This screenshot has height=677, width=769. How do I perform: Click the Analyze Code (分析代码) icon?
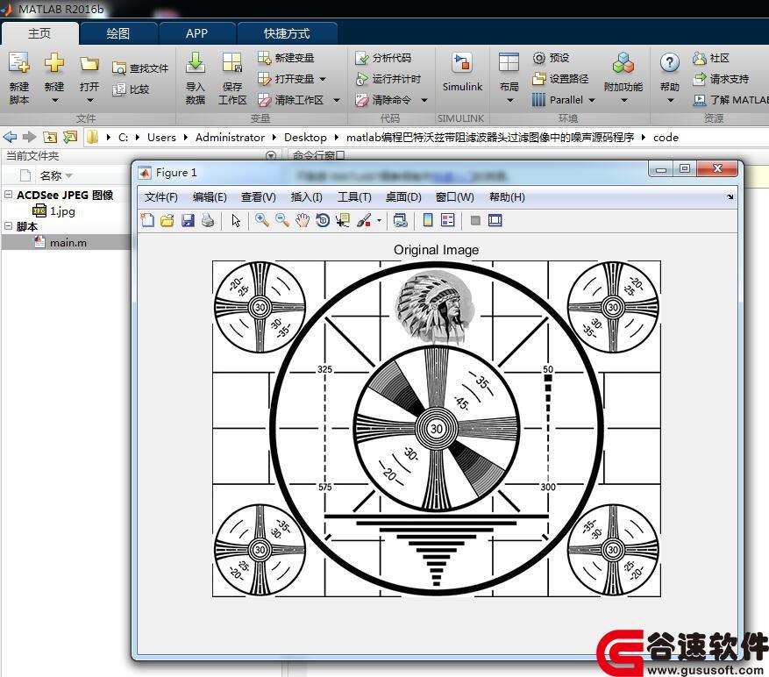point(361,58)
